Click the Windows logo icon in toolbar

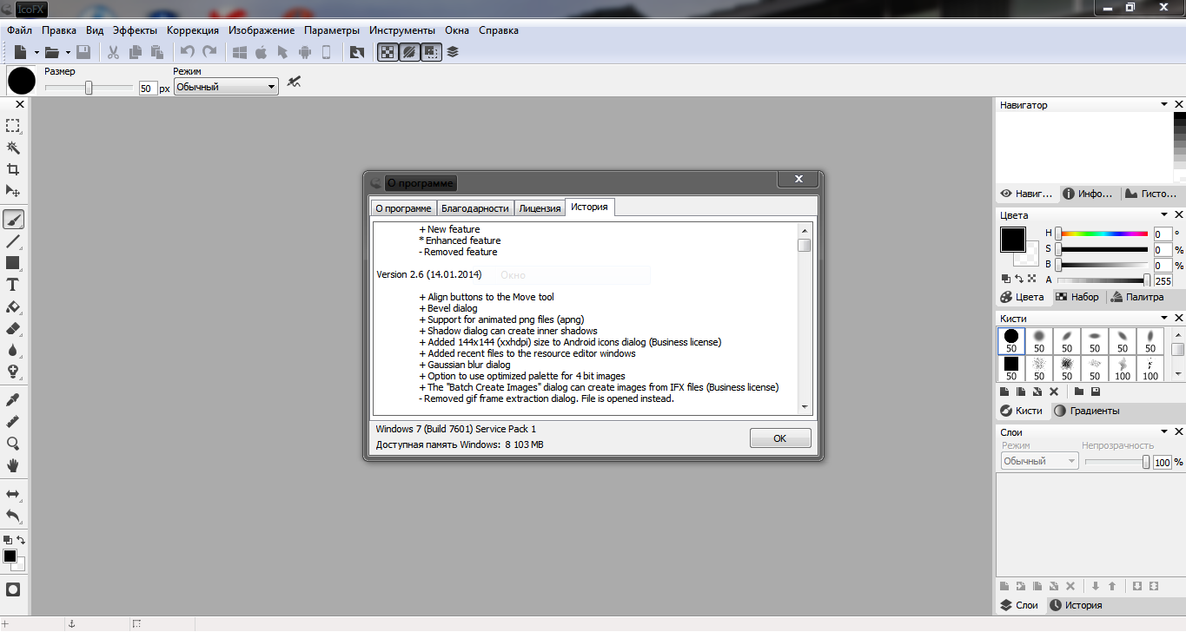[x=240, y=52]
